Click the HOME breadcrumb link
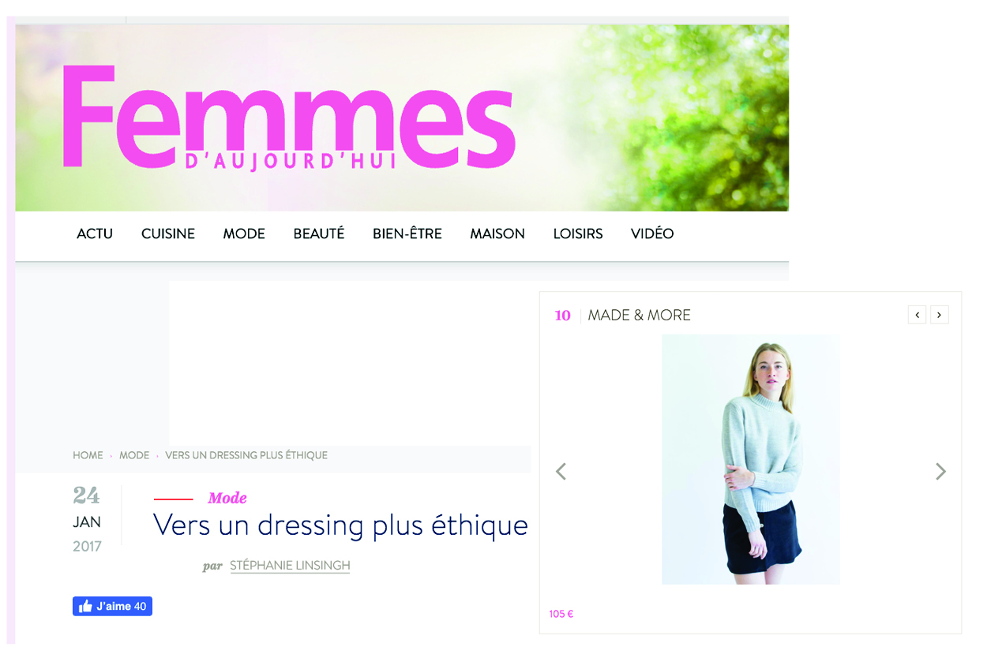 (88, 455)
